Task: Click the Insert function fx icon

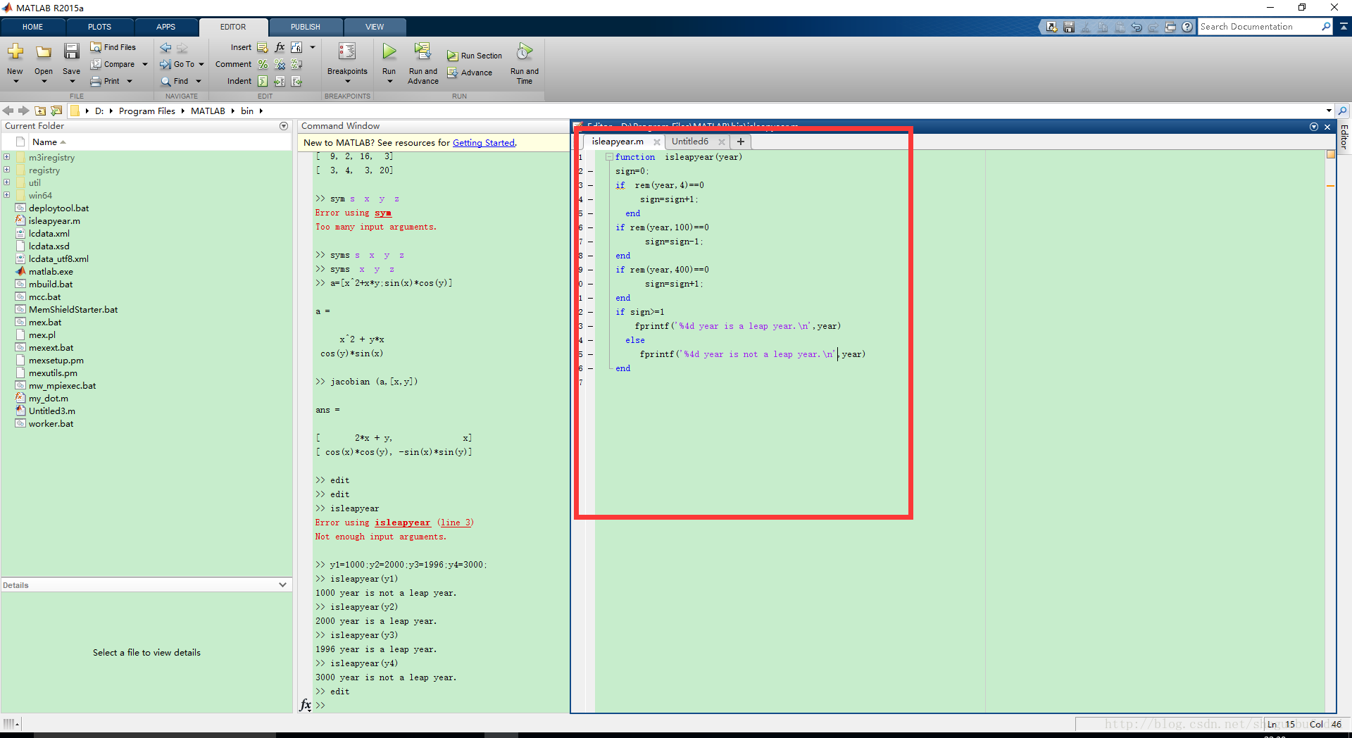Action: [280, 47]
